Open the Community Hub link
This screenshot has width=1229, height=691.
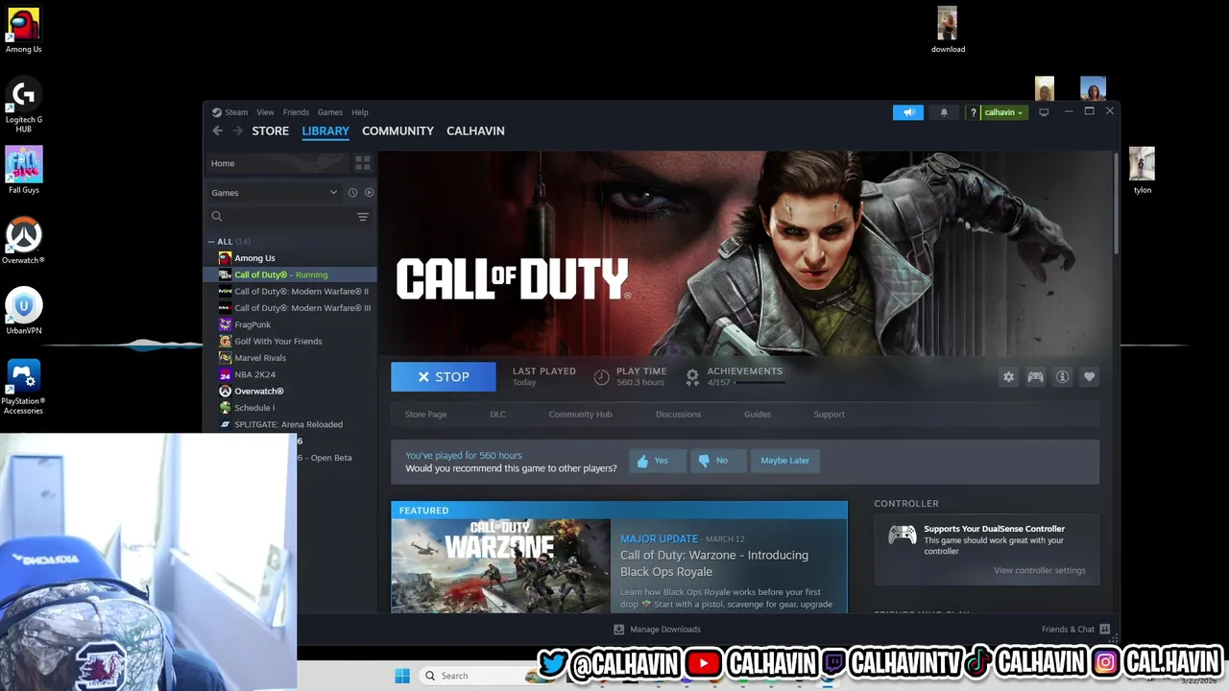(580, 414)
